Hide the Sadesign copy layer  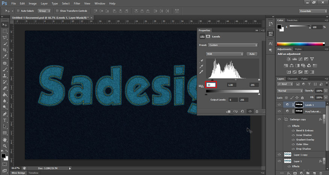[x=279, y=119]
